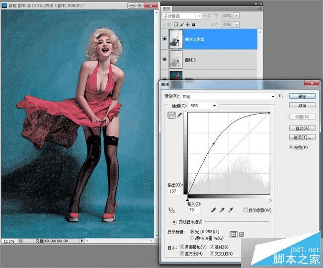
Task: Click the zoom level 12.5% field
Action: click(x=9, y=241)
